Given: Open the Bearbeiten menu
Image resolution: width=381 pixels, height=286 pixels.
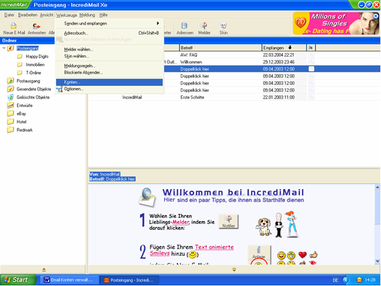Looking at the screenshot, I should point(28,15).
